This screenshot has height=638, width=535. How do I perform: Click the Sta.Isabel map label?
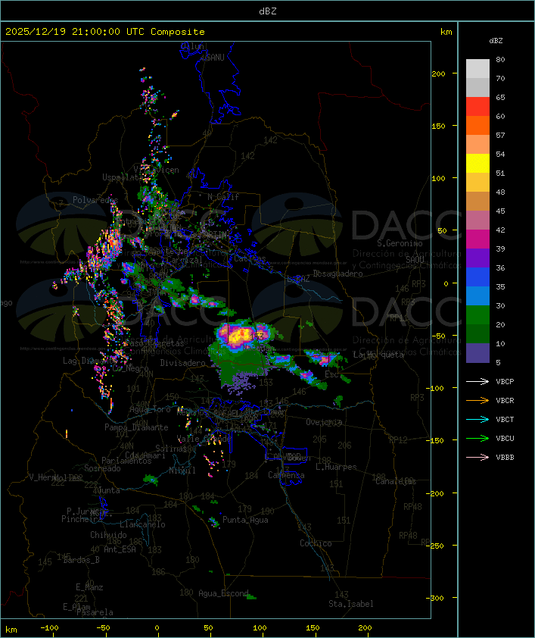350,604
